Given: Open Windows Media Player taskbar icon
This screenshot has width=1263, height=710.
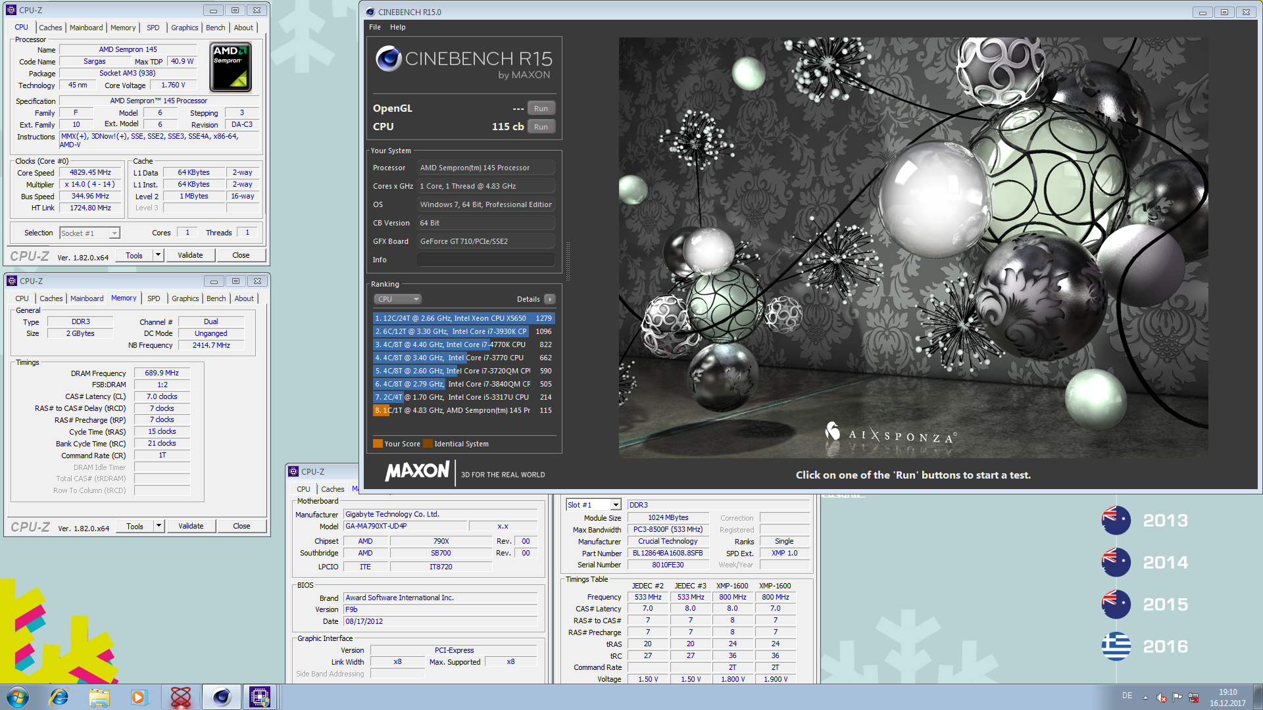Looking at the screenshot, I should point(139,697).
